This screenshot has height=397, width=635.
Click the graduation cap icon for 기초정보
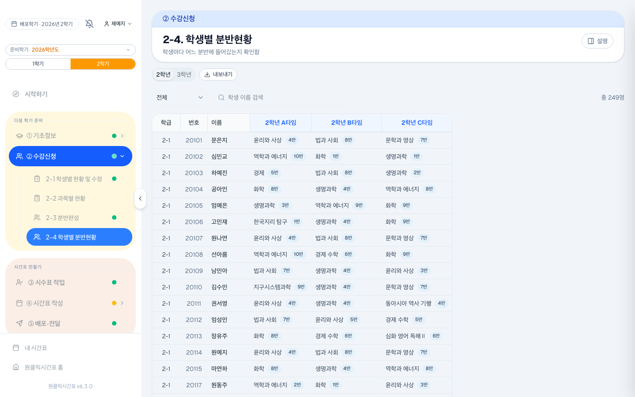click(x=19, y=136)
